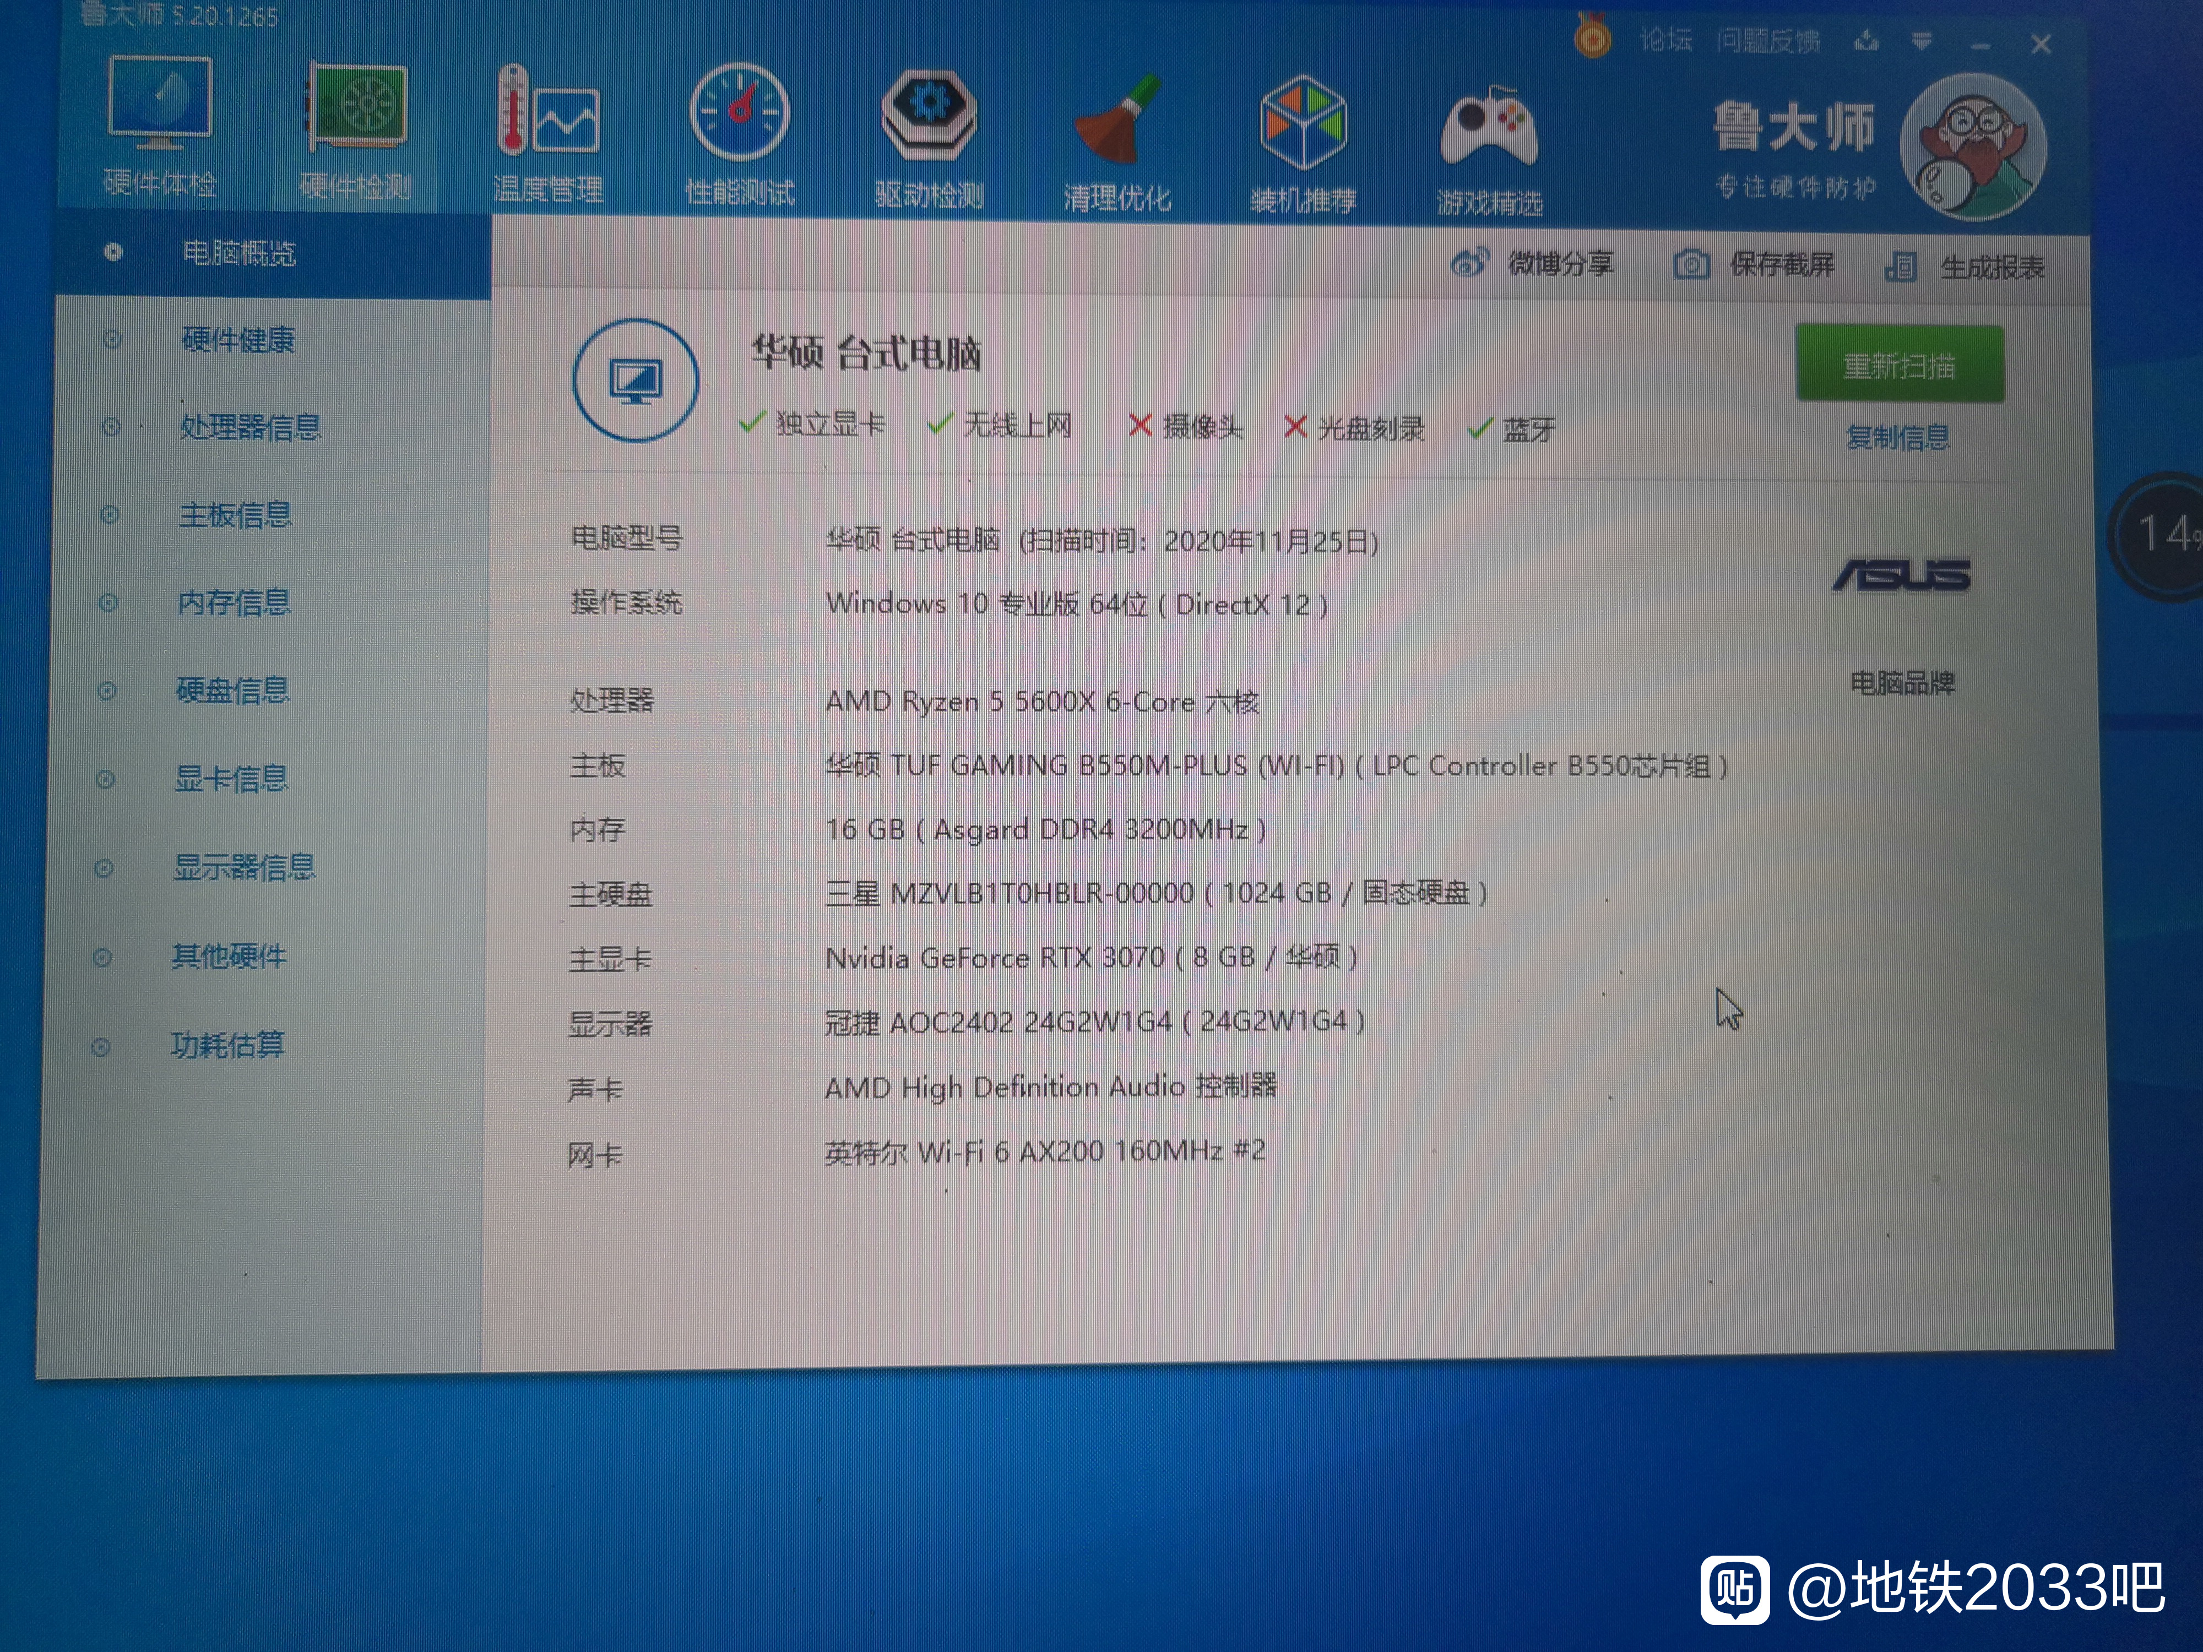This screenshot has height=1652, width=2203.
Task: Click 英特尔 Wi-Fi 6 AX200 value
Action: pos(1045,1151)
